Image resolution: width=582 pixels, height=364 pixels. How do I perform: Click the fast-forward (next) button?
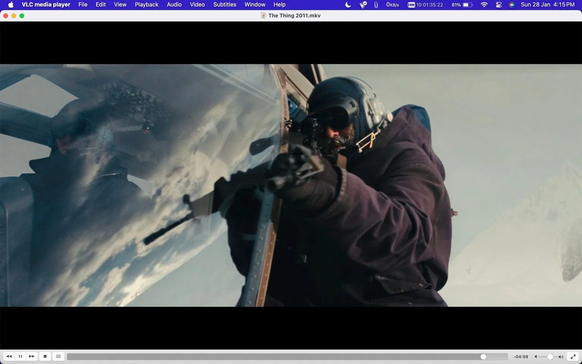click(x=32, y=356)
